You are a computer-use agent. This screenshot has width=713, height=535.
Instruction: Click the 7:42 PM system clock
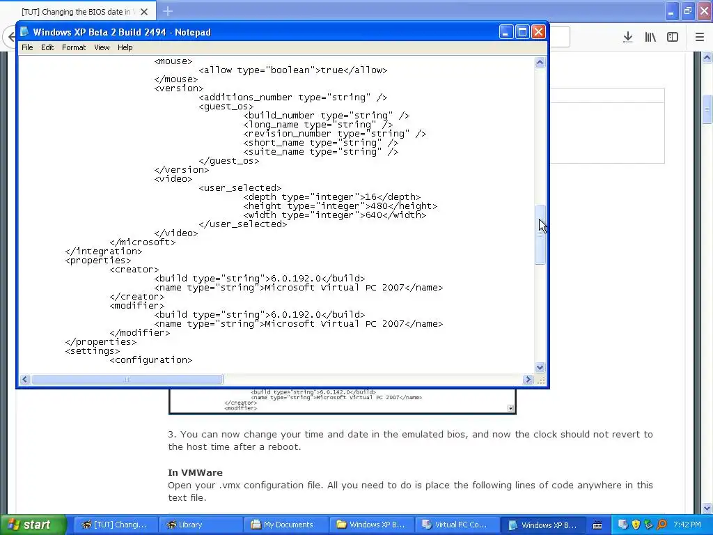point(687,525)
